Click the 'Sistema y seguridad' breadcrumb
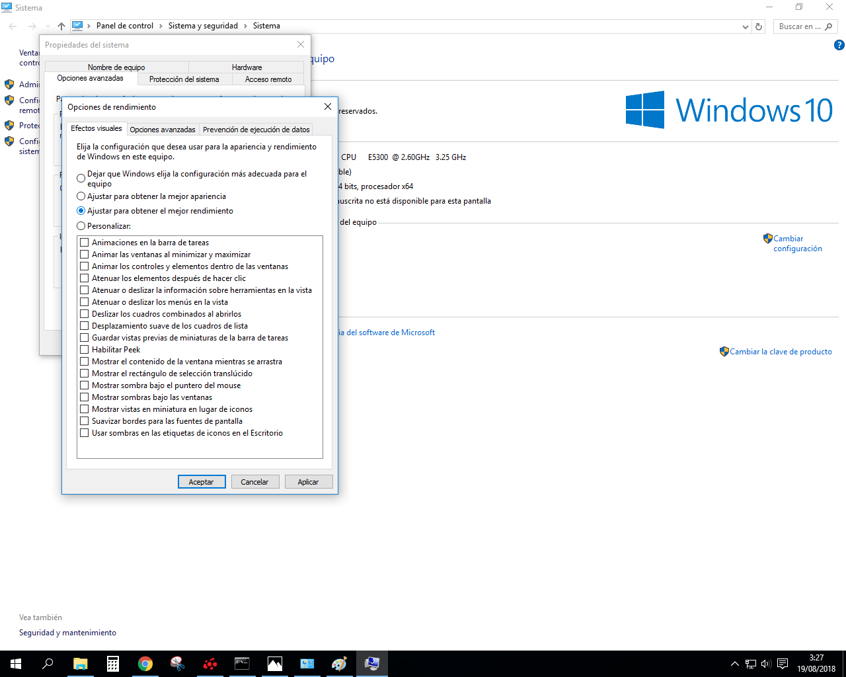This screenshot has height=677, width=846. tap(203, 26)
